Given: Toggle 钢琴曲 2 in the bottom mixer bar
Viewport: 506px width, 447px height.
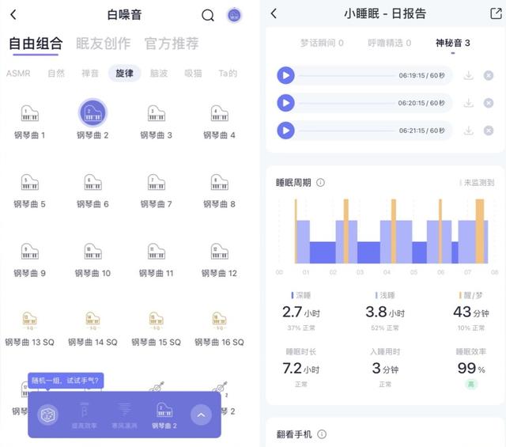Looking at the screenshot, I should click(164, 414).
